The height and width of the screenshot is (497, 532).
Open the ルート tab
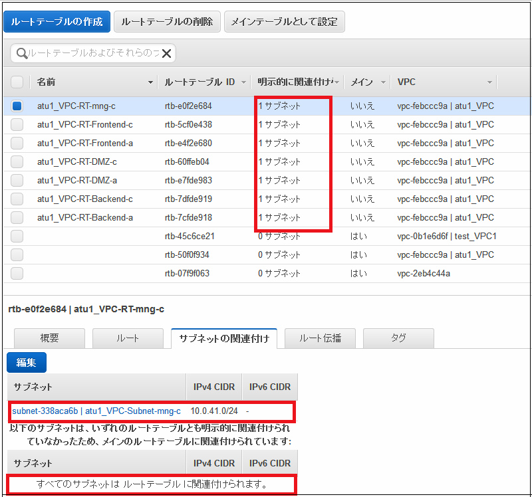click(x=128, y=338)
